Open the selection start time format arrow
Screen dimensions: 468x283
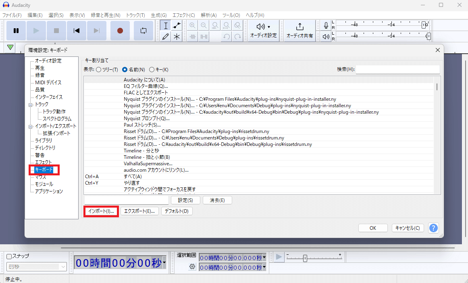click(x=264, y=258)
